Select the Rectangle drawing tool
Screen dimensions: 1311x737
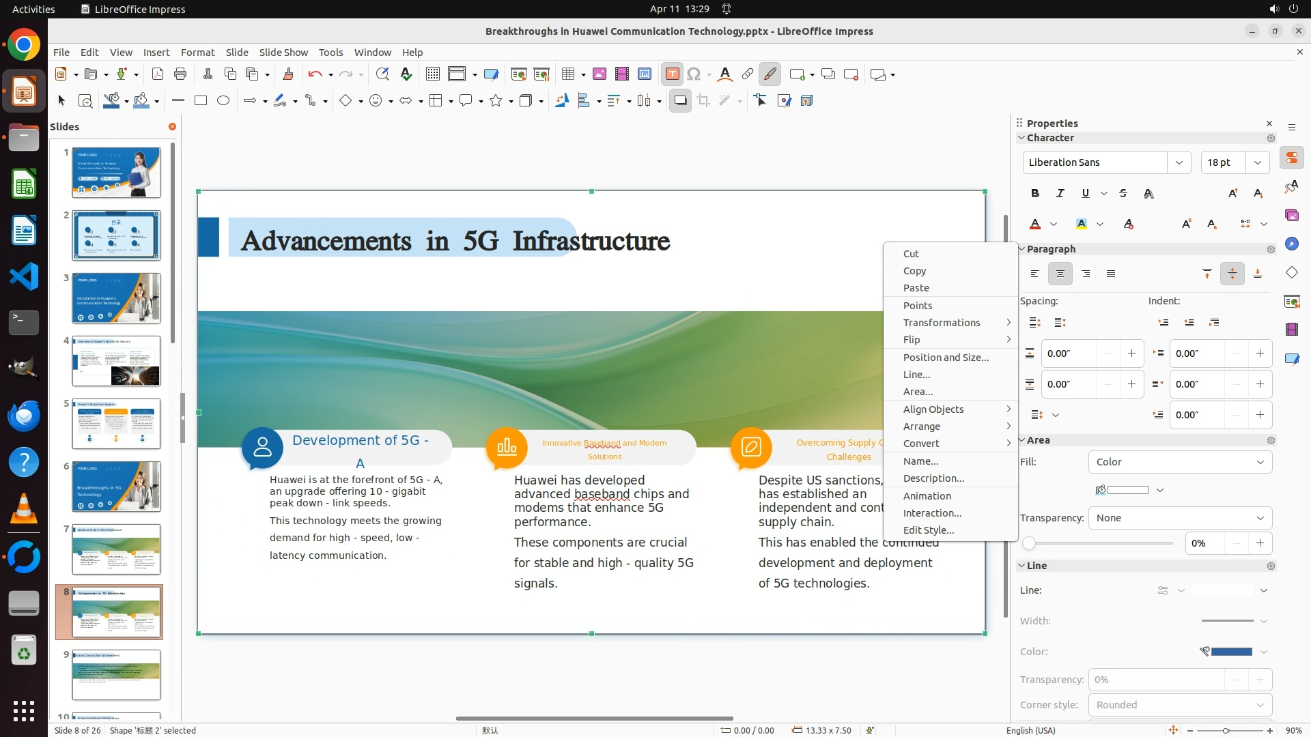point(201,101)
